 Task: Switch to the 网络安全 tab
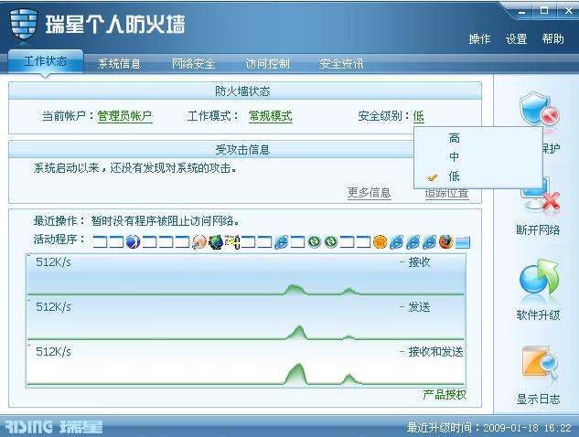194,64
